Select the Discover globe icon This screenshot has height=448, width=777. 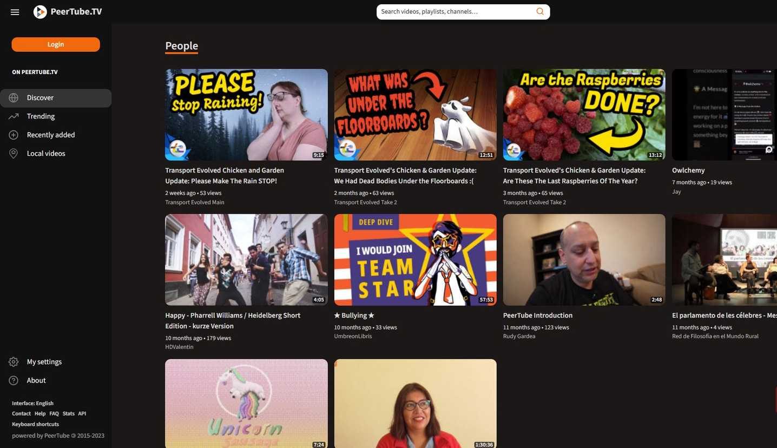click(14, 97)
